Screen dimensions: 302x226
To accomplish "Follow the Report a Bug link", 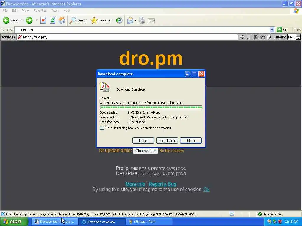I will (x=163, y=184).
